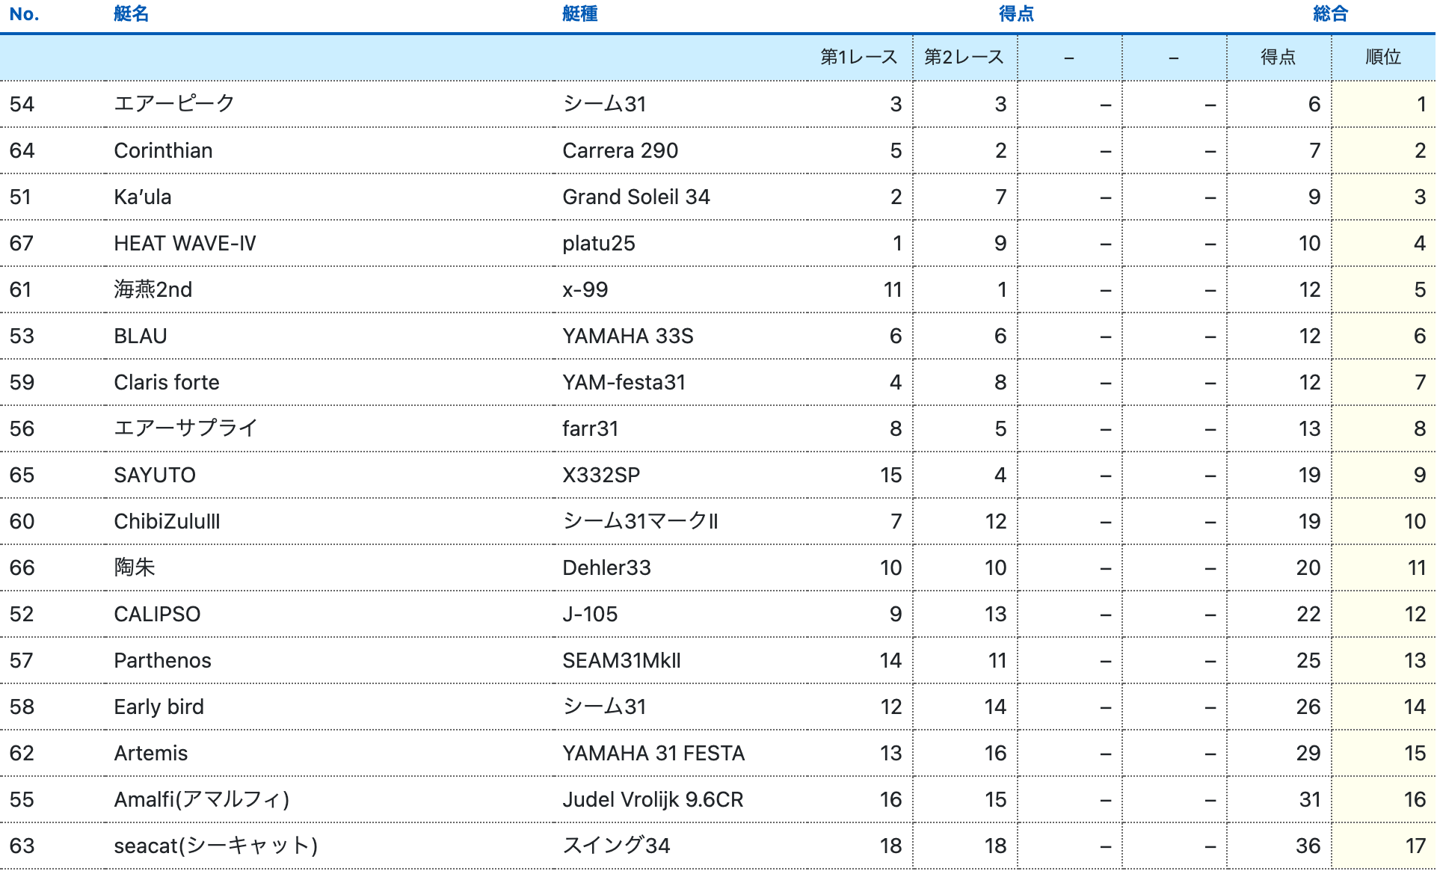1437x877 pixels.
Task: Click the 総合 column header
Action: 1330,14
